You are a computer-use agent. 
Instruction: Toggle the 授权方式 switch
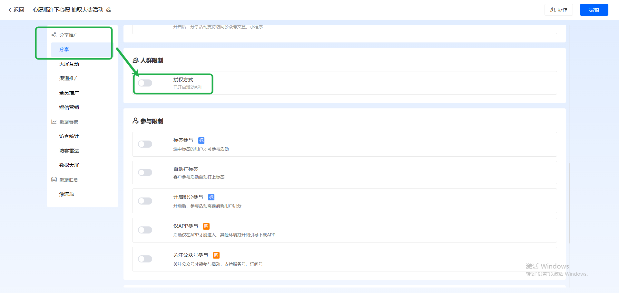point(145,83)
